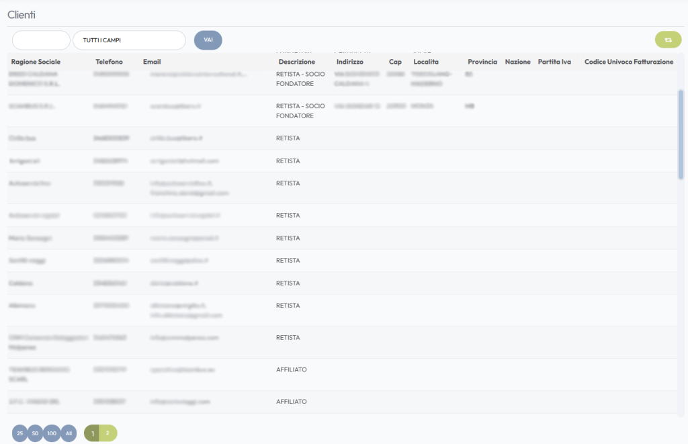Viewport: 688px width, 444px height.
Task: Click the green refresh arrows icon
Action: (668, 40)
